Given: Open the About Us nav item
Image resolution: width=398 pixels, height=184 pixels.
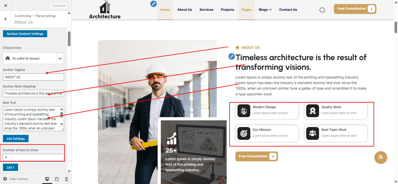Looking at the screenshot, I should [185, 10].
